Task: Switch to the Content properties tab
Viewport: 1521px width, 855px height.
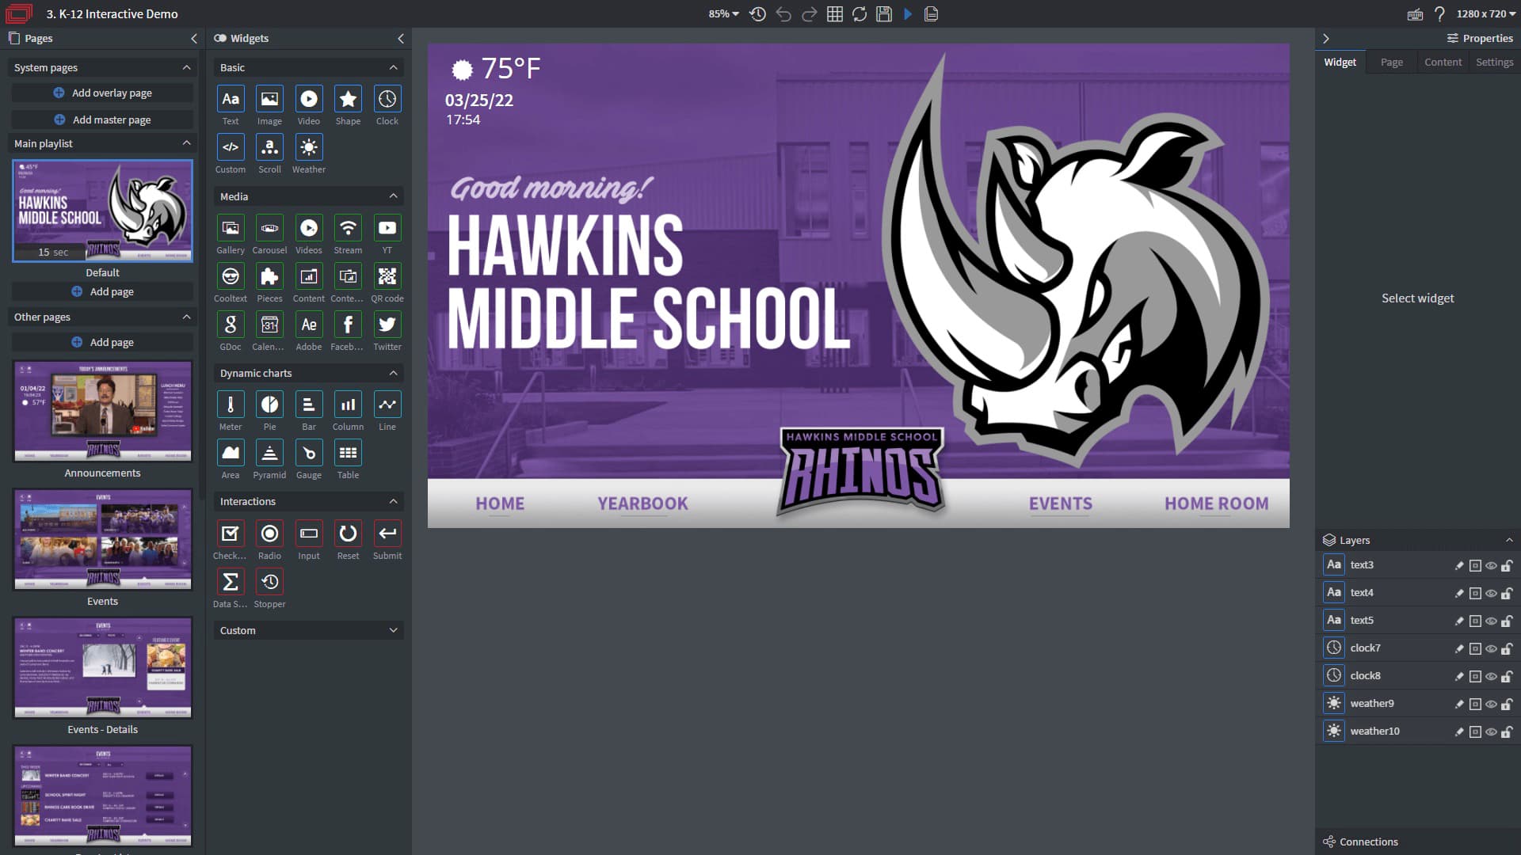Action: [1443, 62]
